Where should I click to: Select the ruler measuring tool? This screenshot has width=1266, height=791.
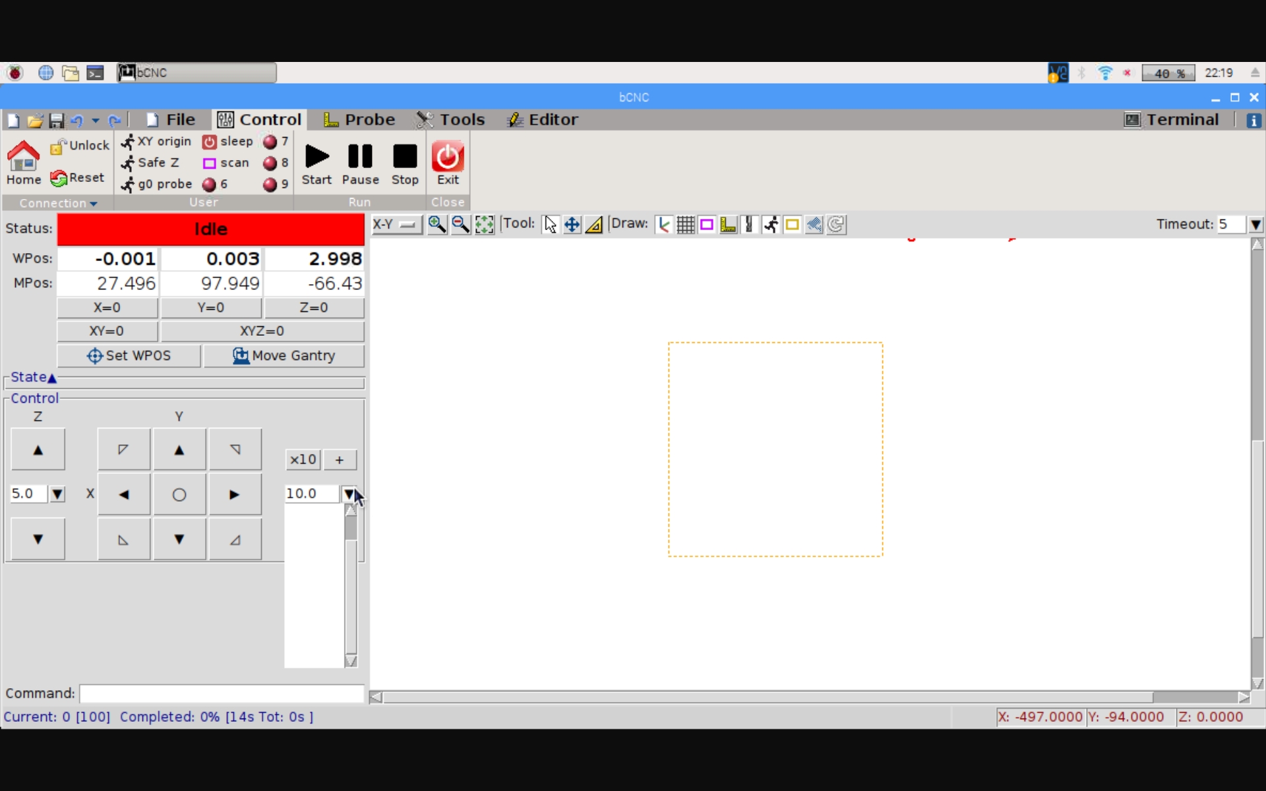[594, 225]
